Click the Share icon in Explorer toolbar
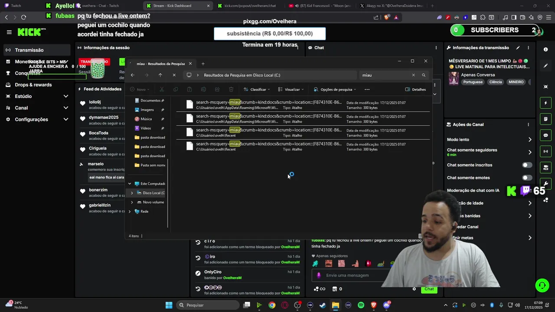 click(x=217, y=89)
